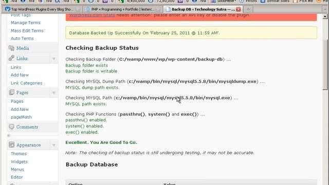Click the sidebar collapse separator arrow
The height and width of the screenshot is (185, 329).
(x=9, y=136)
